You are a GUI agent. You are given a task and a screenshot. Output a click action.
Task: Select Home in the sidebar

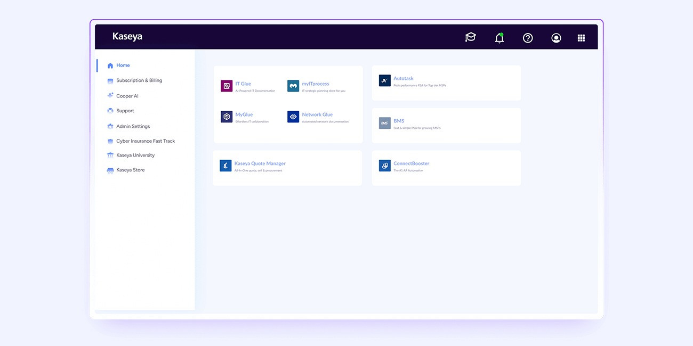[123, 65]
